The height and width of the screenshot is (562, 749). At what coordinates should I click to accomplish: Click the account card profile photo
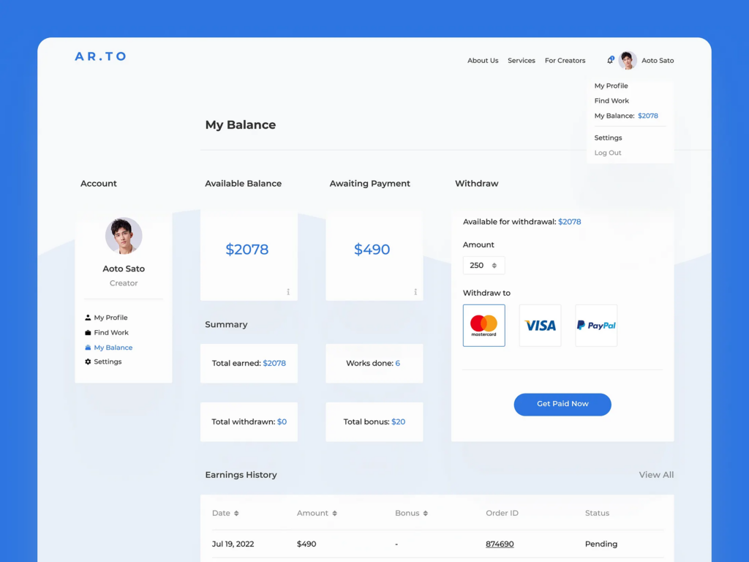point(124,236)
